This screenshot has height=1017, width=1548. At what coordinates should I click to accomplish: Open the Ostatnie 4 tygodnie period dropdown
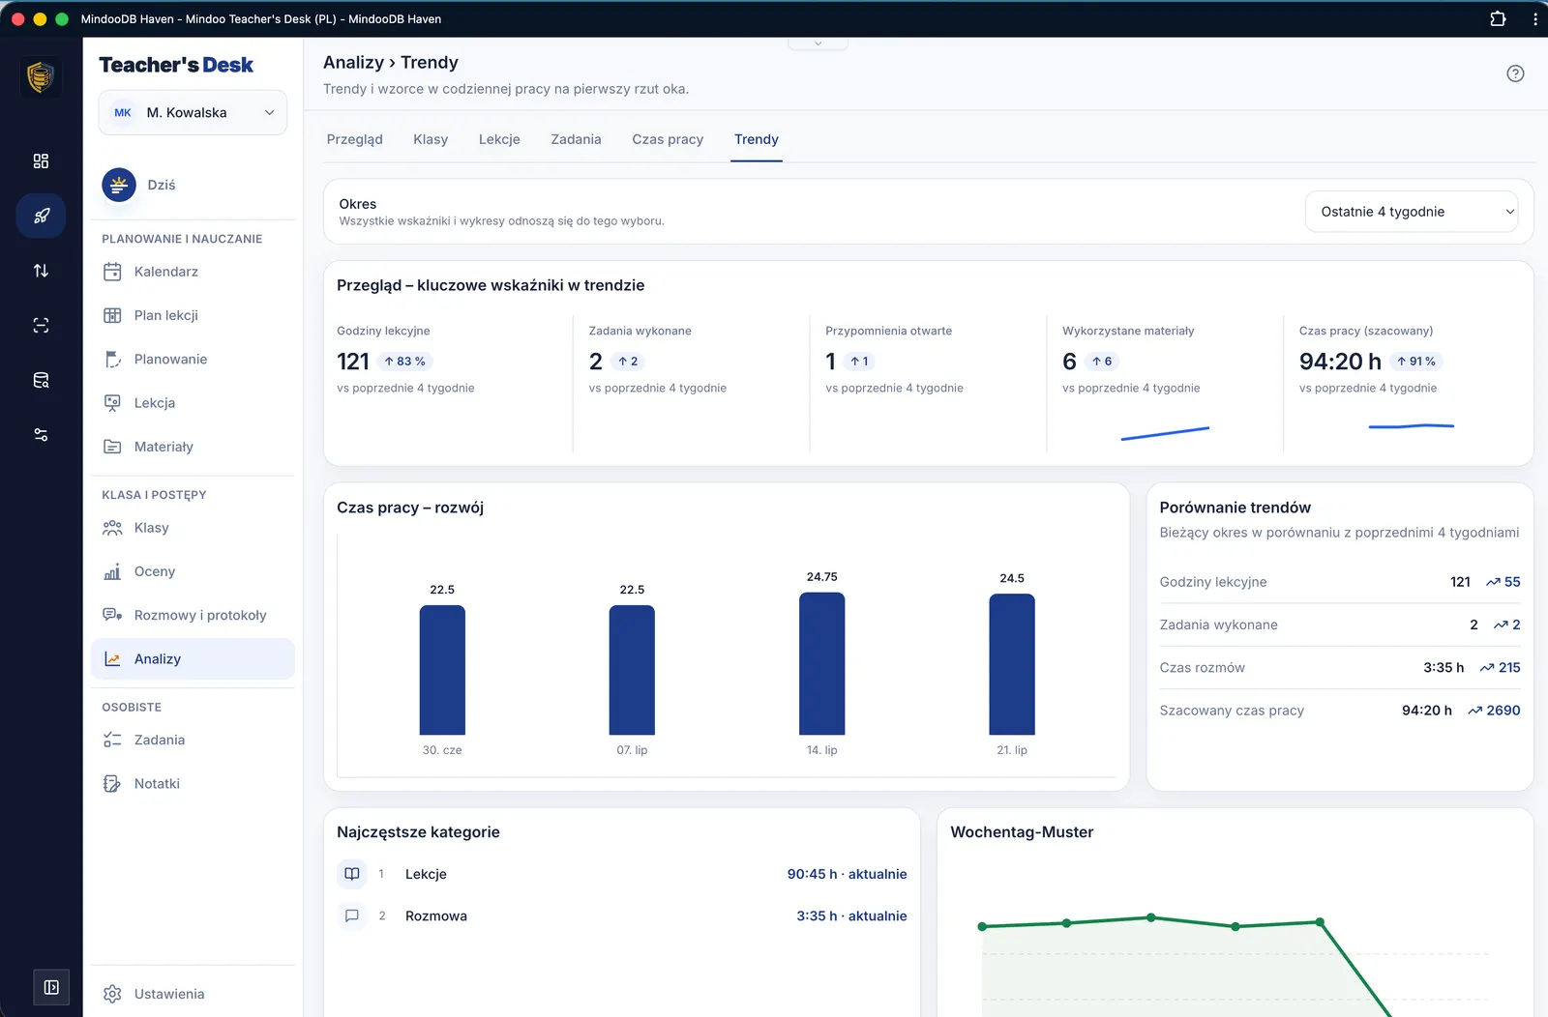(x=1412, y=212)
